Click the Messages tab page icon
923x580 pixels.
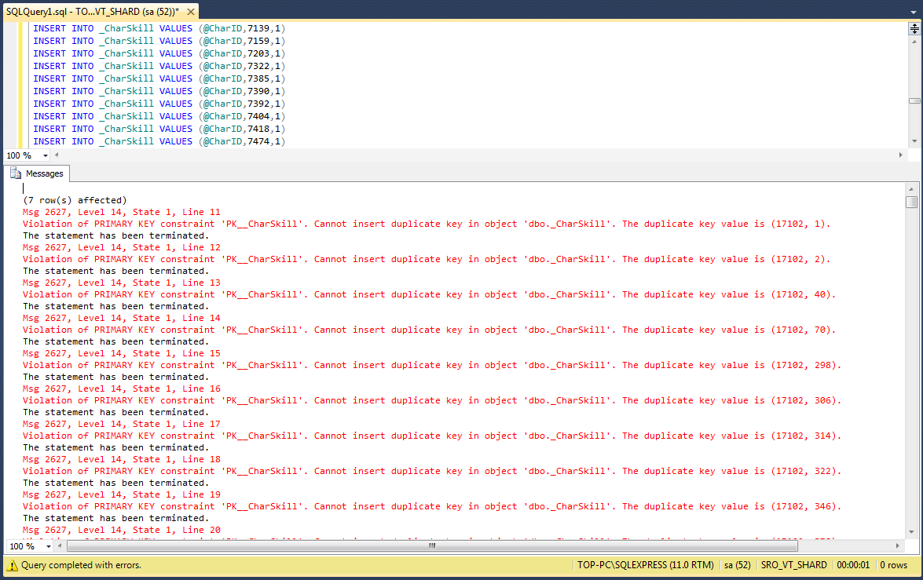(x=16, y=173)
